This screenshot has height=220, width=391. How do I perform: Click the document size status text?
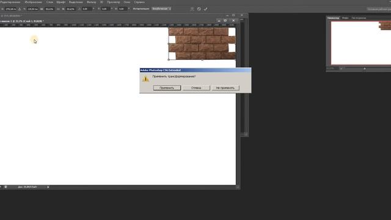pos(27,187)
